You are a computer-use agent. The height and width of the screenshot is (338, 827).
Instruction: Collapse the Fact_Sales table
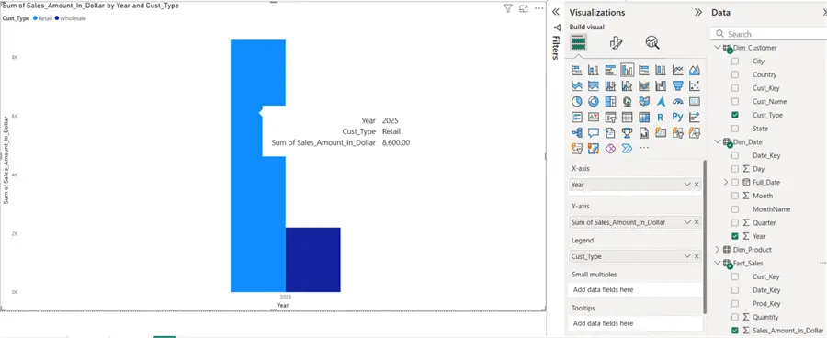click(718, 263)
